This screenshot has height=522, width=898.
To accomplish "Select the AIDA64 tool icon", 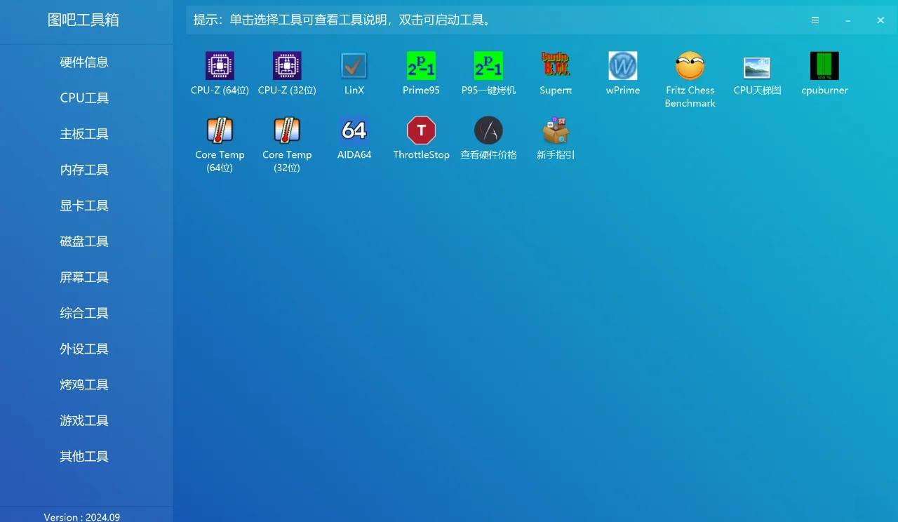I will coord(354,130).
